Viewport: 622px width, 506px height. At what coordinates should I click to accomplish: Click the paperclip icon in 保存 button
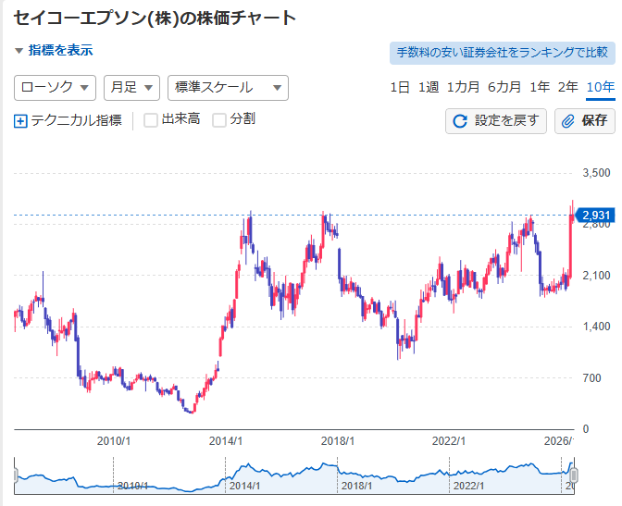click(568, 121)
